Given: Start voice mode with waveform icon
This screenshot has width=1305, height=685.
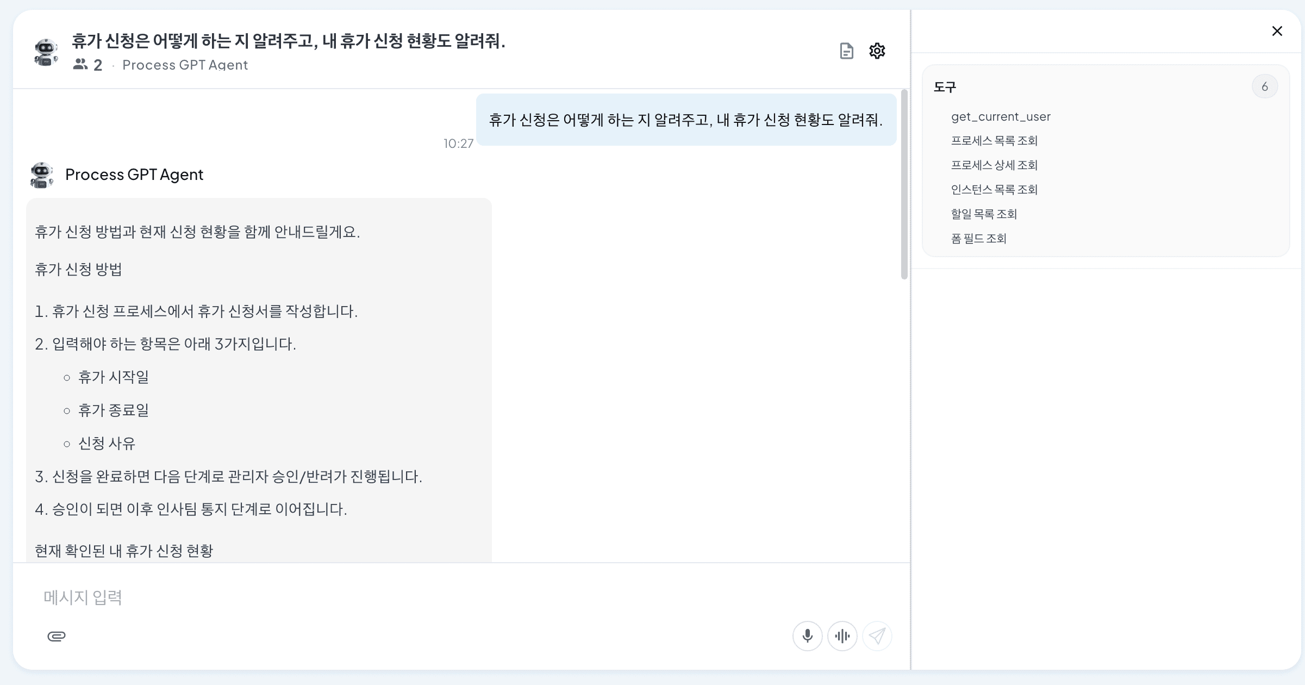Looking at the screenshot, I should [x=842, y=636].
